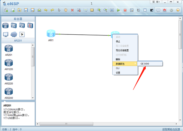Save the current topology

[26, 10]
